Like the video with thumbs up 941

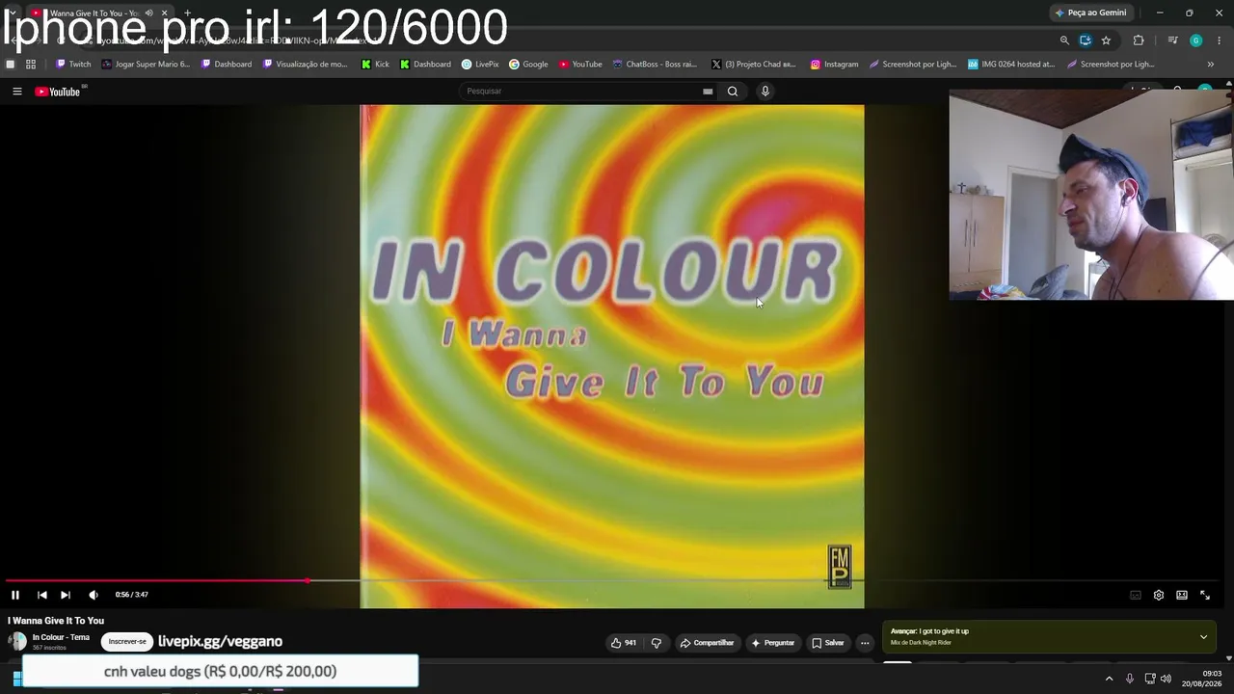click(x=624, y=643)
